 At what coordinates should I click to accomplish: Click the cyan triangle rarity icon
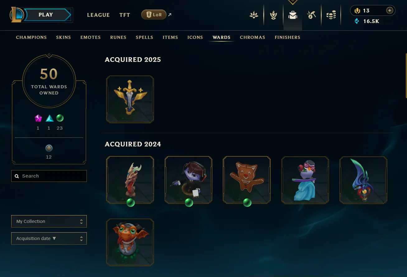tap(49, 118)
